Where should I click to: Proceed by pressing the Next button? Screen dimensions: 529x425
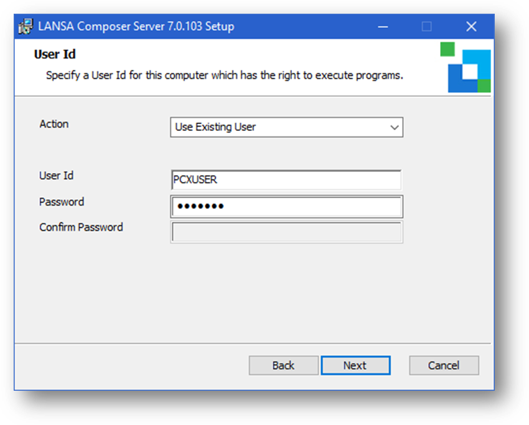click(x=355, y=366)
